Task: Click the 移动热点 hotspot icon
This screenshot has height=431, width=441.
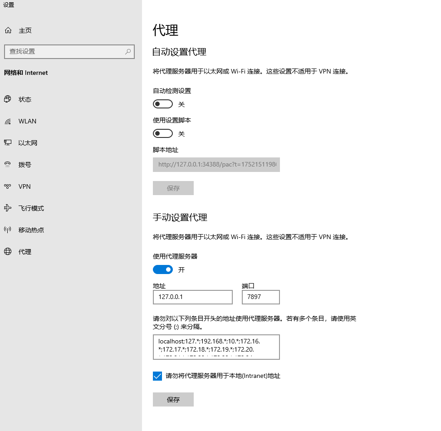Action: point(8,230)
